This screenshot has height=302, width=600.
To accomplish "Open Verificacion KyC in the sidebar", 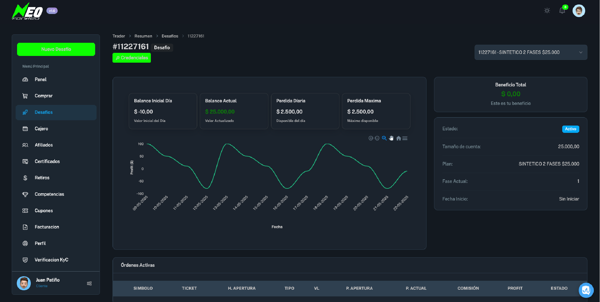I will (x=51, y=260).
